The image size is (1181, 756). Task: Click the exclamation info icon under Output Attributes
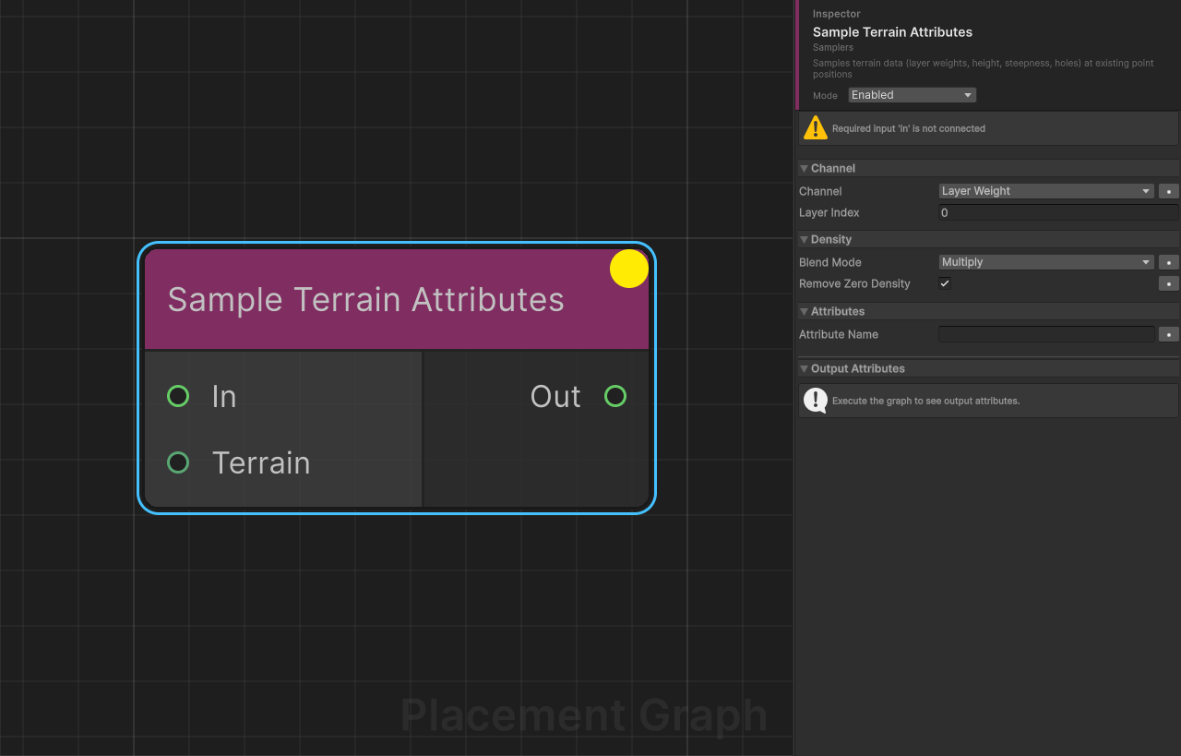[816, 401]
